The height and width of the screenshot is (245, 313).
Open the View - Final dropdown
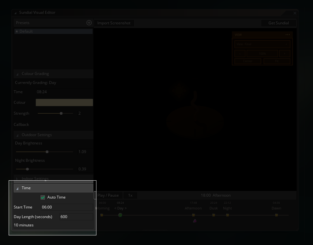[x=262, y=44]
